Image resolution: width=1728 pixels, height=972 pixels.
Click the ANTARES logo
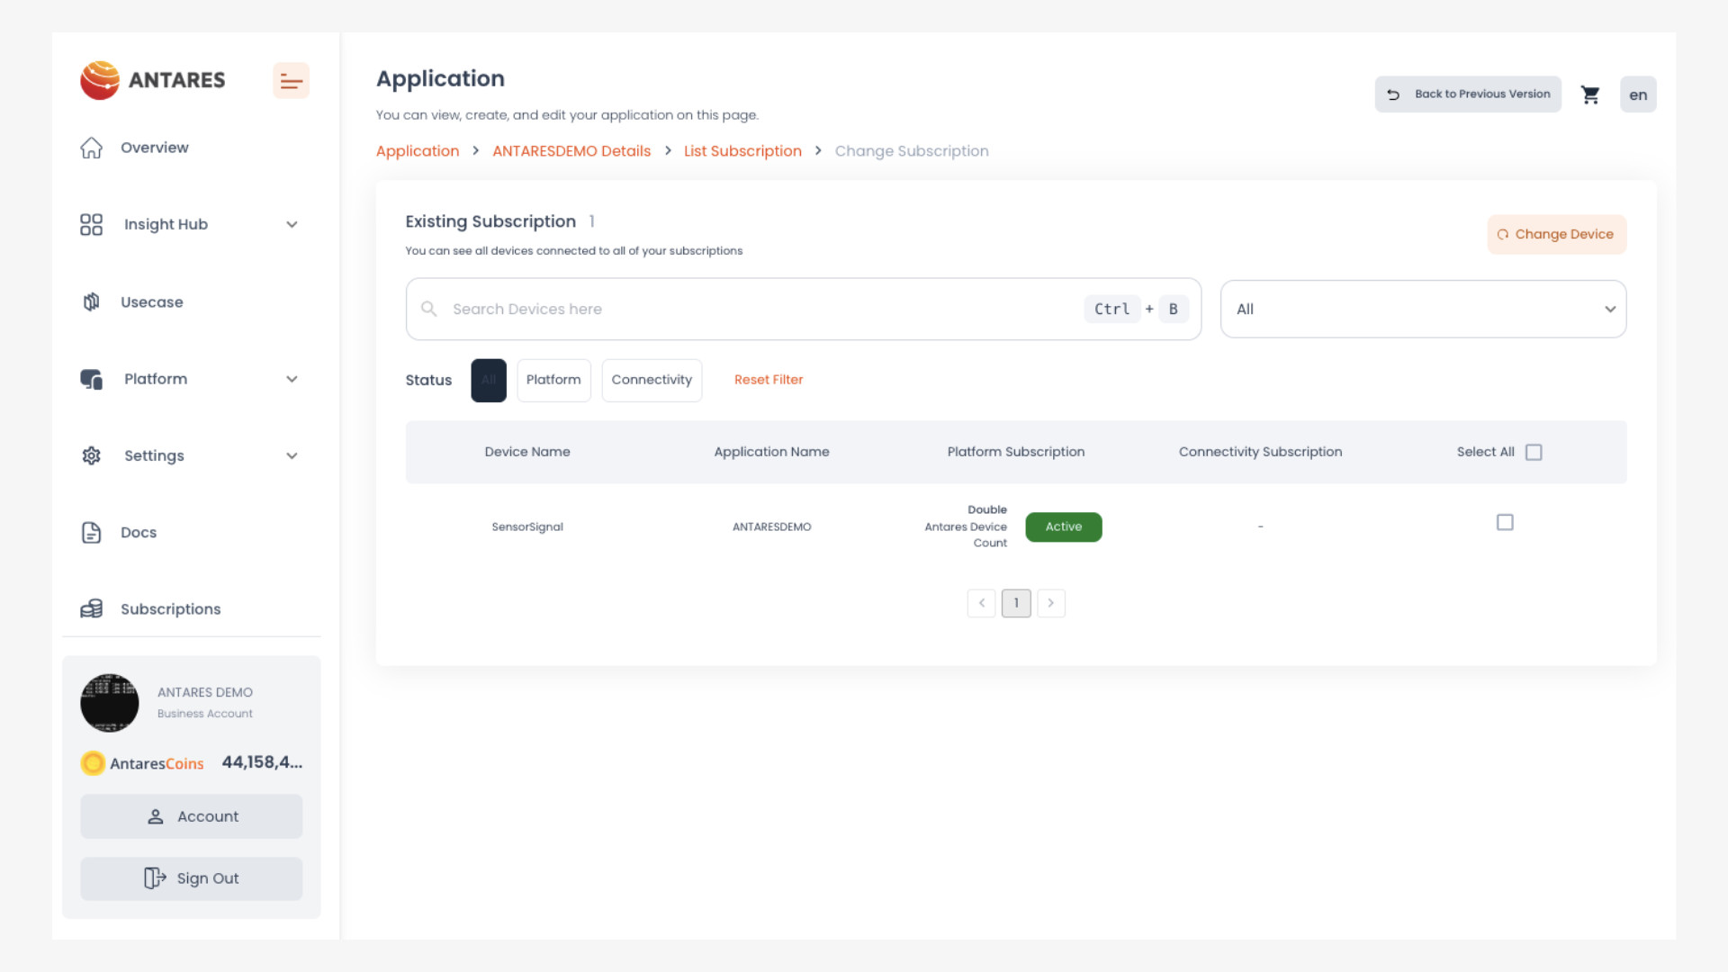[x=153, y=80]
